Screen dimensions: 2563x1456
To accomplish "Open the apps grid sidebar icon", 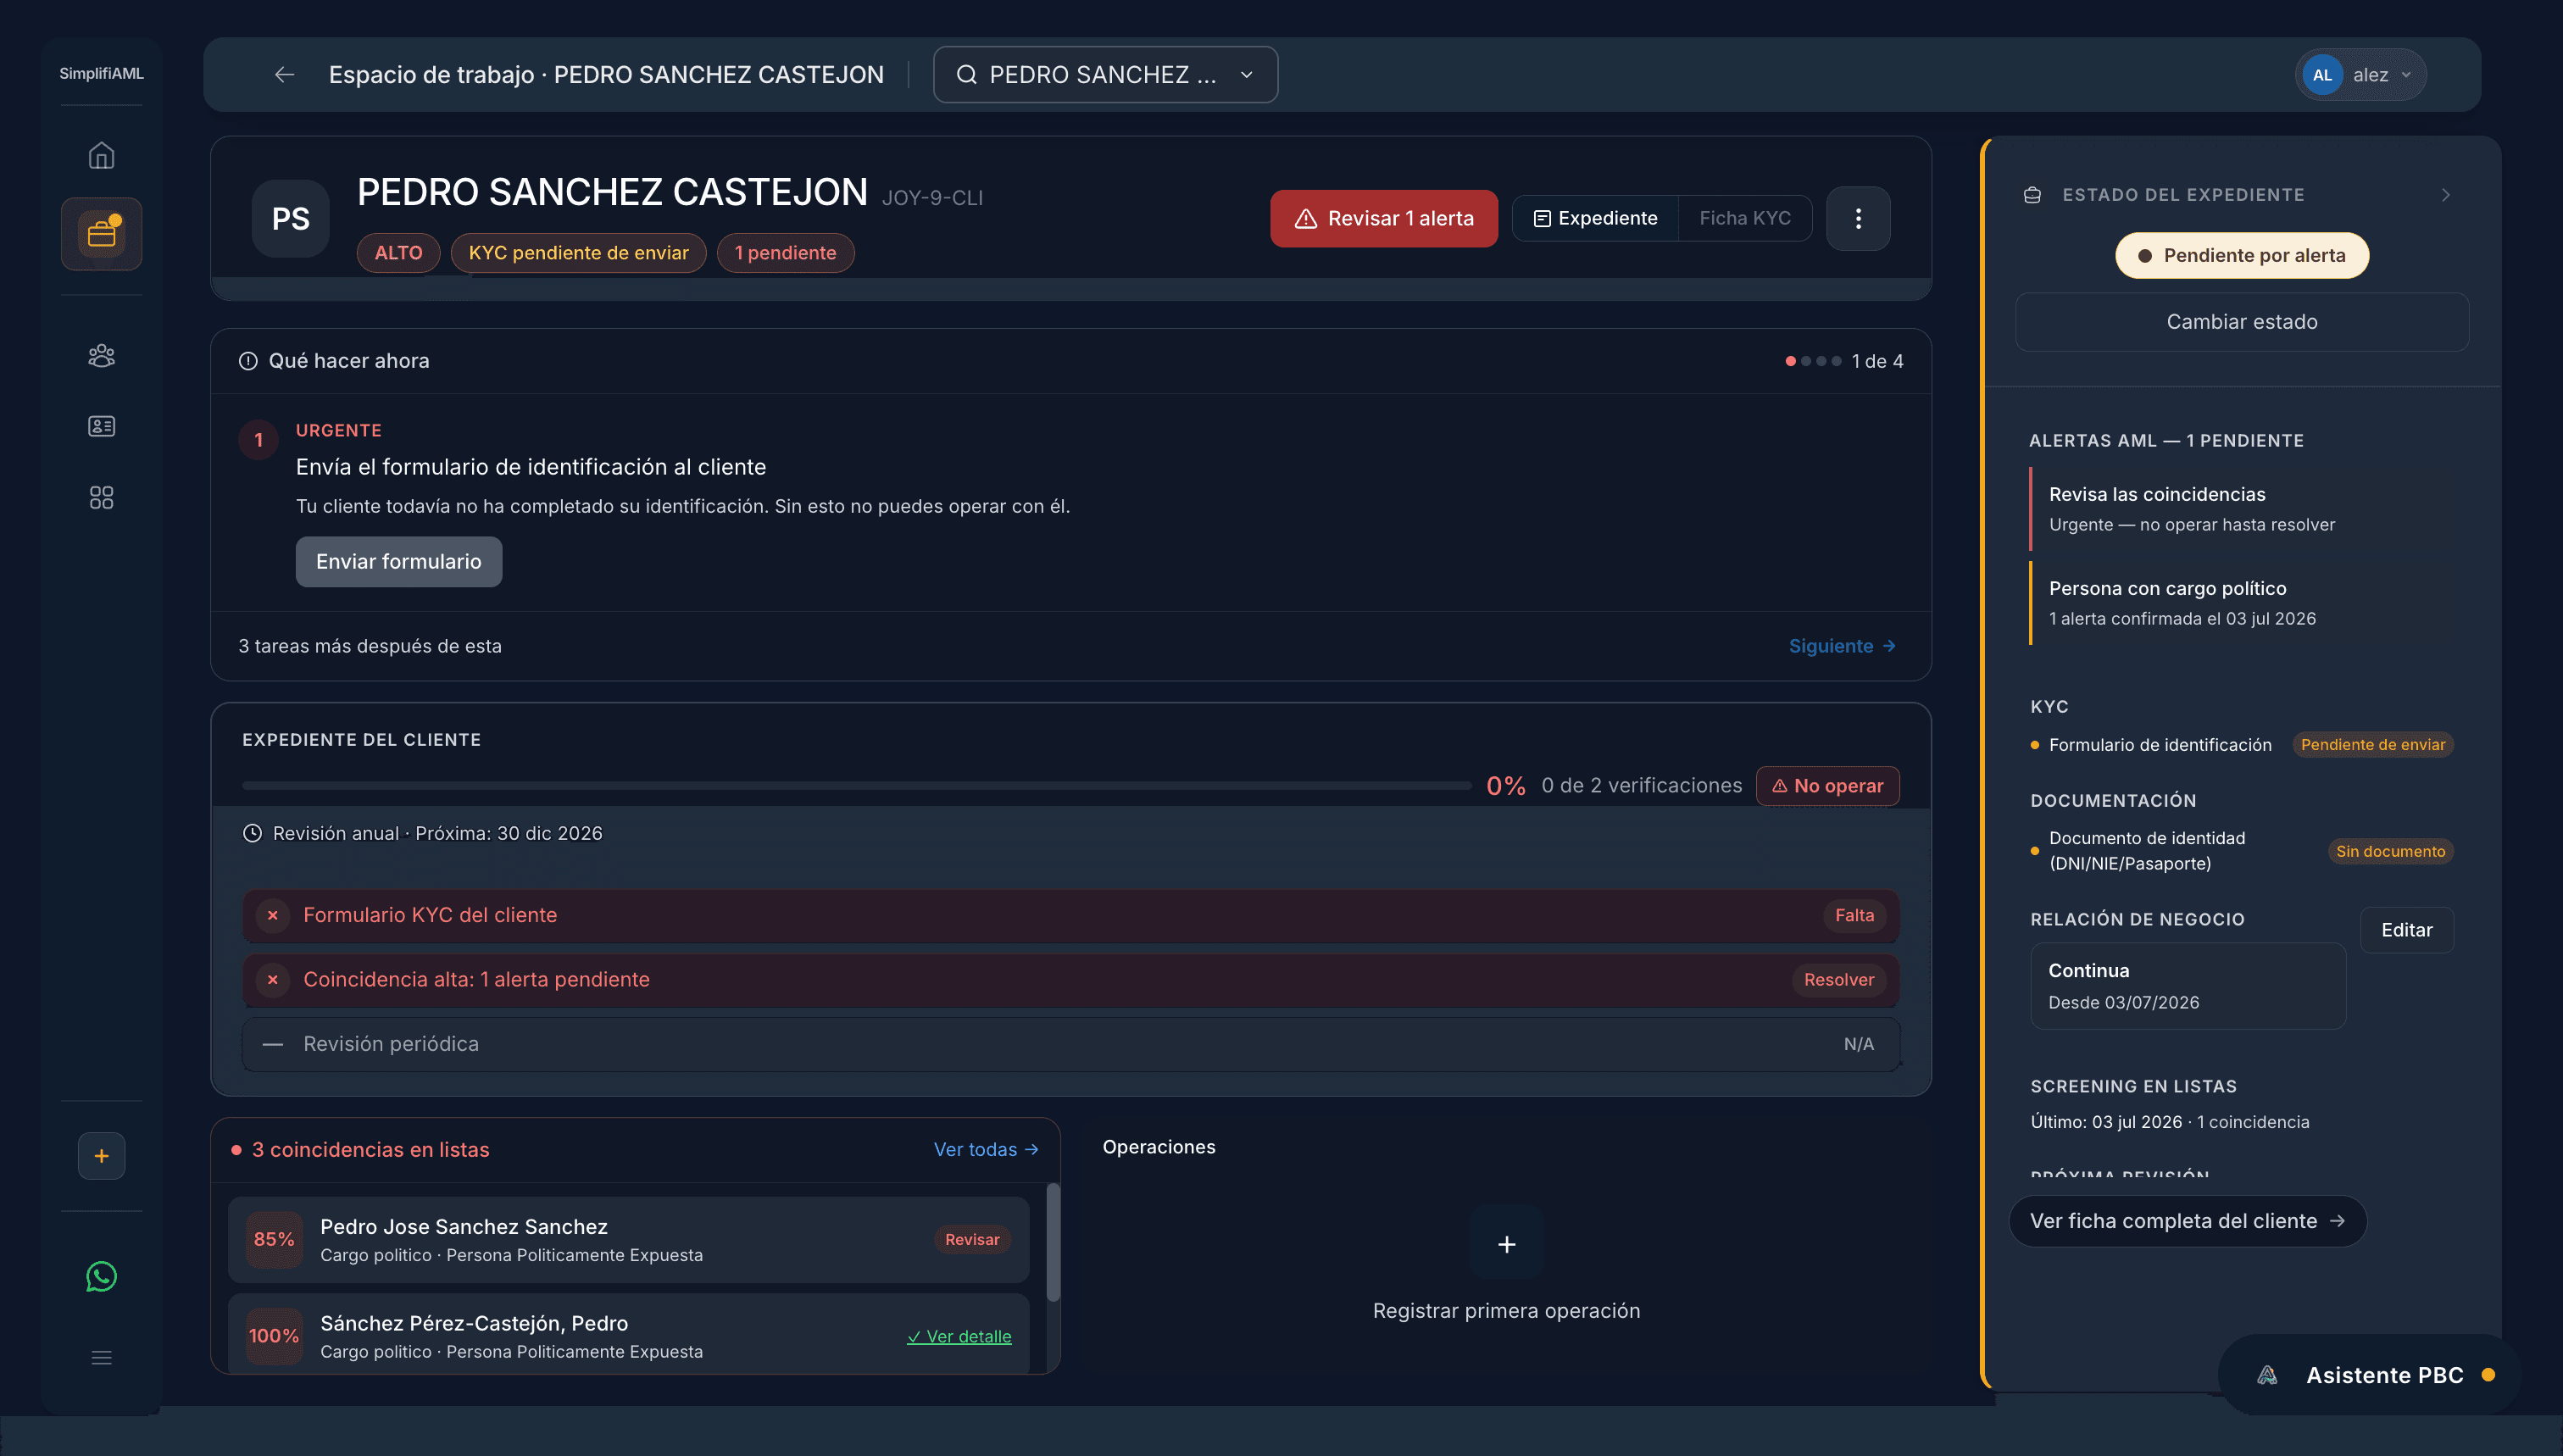I will pos(101,497).
